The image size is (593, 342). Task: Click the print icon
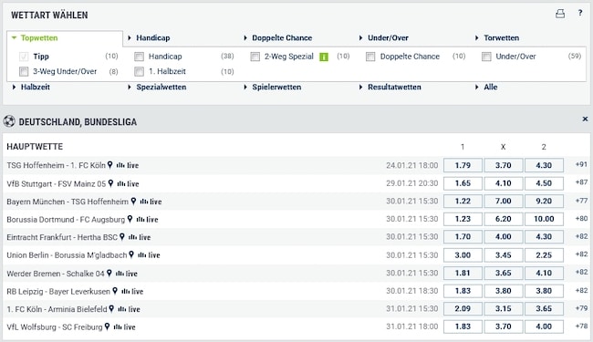[x=560, y=14]
